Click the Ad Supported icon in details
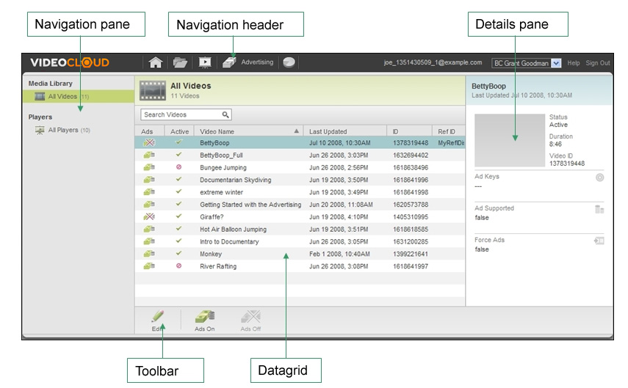The image size is (628, 388). click(x=599, y=209)
